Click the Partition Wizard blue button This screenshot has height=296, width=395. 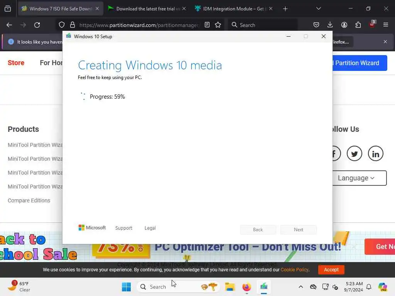click(x=360, y=63)
